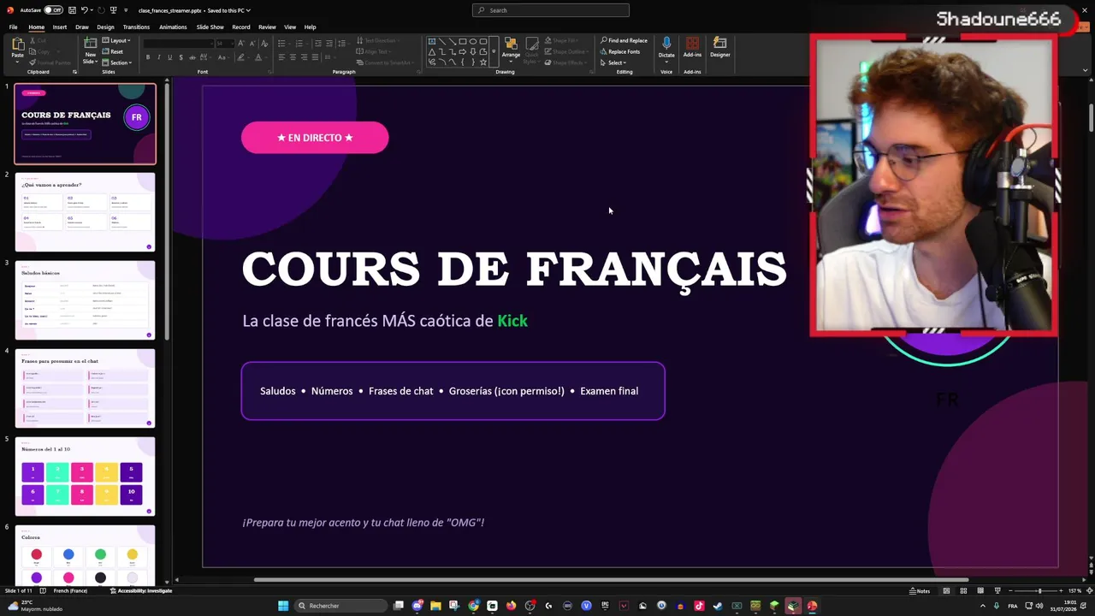Undo the last action
This screenshot has width=1095, height=616.
[84, 10]
